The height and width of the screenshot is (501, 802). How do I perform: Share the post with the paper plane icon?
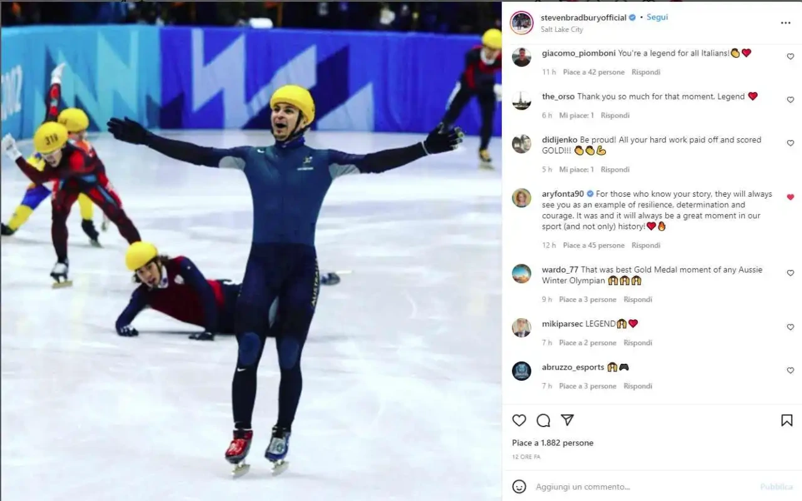(x=567, y=420)
